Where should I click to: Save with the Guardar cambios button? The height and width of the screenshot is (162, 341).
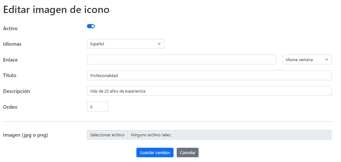pyautogui.click(x=155, y=153)
